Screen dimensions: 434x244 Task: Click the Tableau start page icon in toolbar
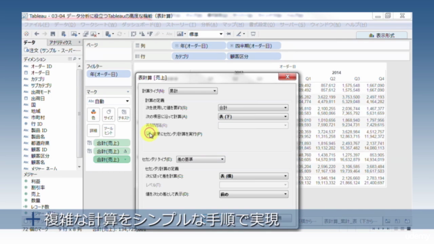(x=26, y=34)
